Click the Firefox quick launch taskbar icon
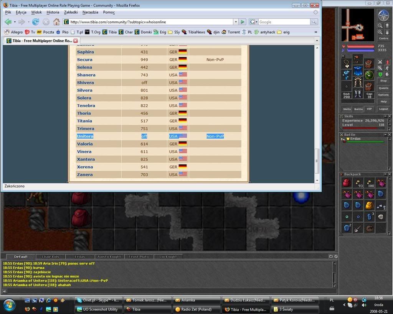 click(27, 309)
